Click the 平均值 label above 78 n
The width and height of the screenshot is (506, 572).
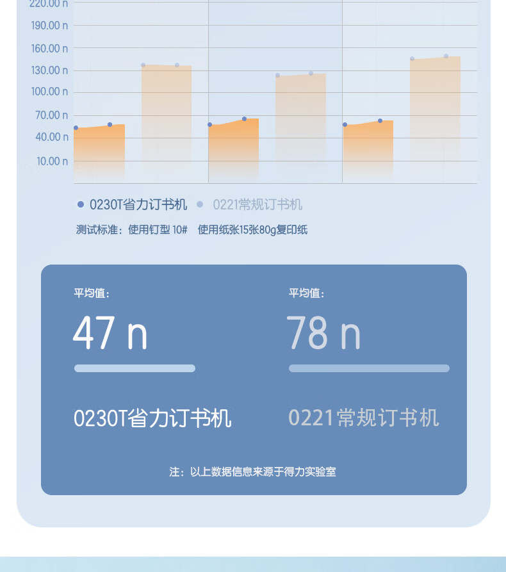[x=307, y=293]
